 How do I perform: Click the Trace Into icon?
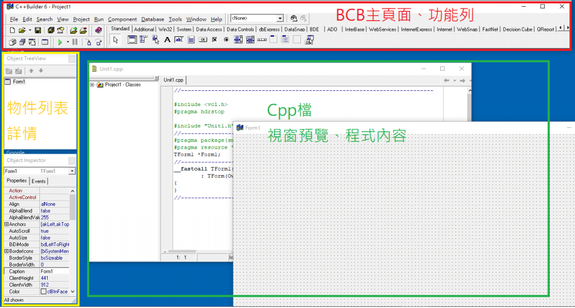click(x=88, y=42)
